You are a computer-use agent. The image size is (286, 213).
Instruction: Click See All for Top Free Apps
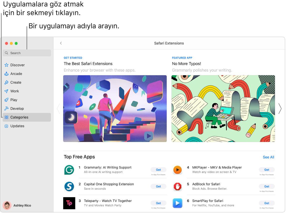(x=269, y=157)
